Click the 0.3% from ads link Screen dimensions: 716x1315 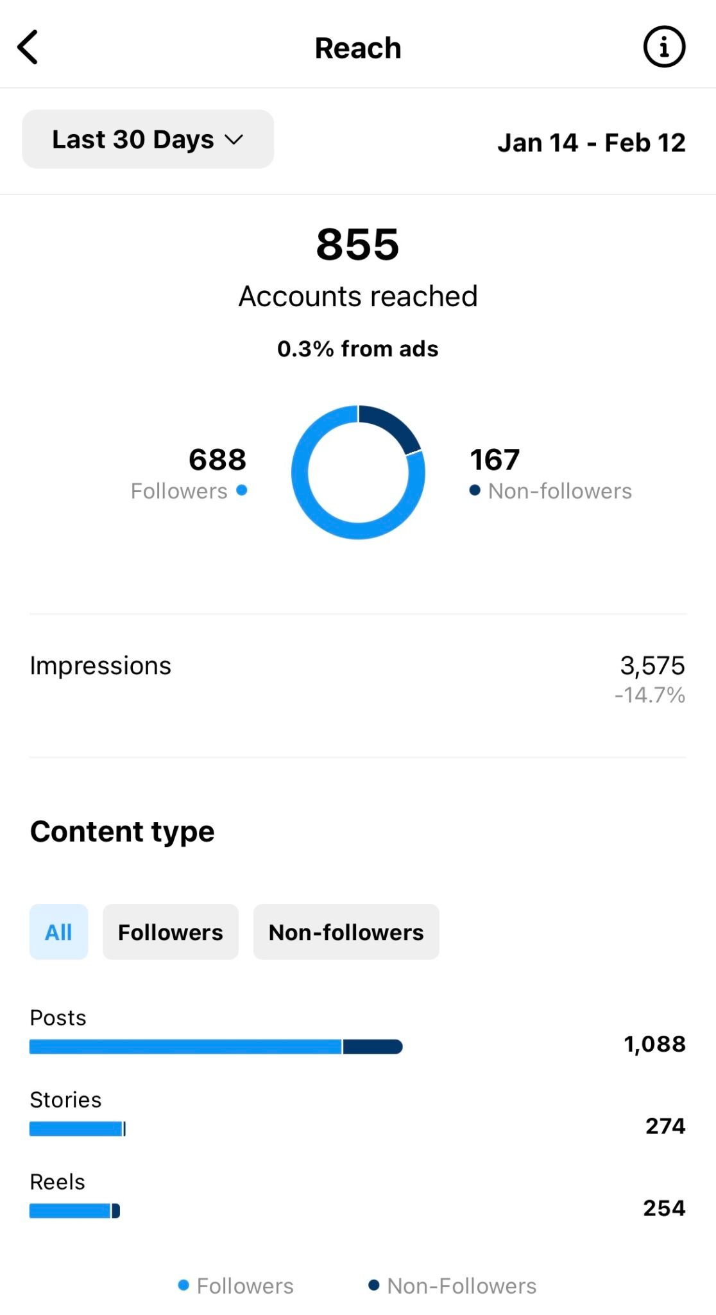pyautogui.click(x=357, y=349)
